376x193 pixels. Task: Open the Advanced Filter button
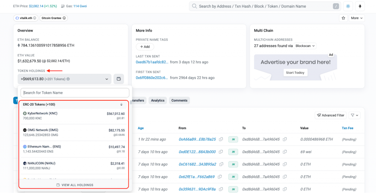click(x=331, y=115)
